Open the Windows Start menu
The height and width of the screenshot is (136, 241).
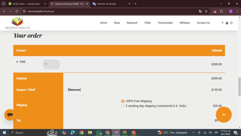pos(4,133)
